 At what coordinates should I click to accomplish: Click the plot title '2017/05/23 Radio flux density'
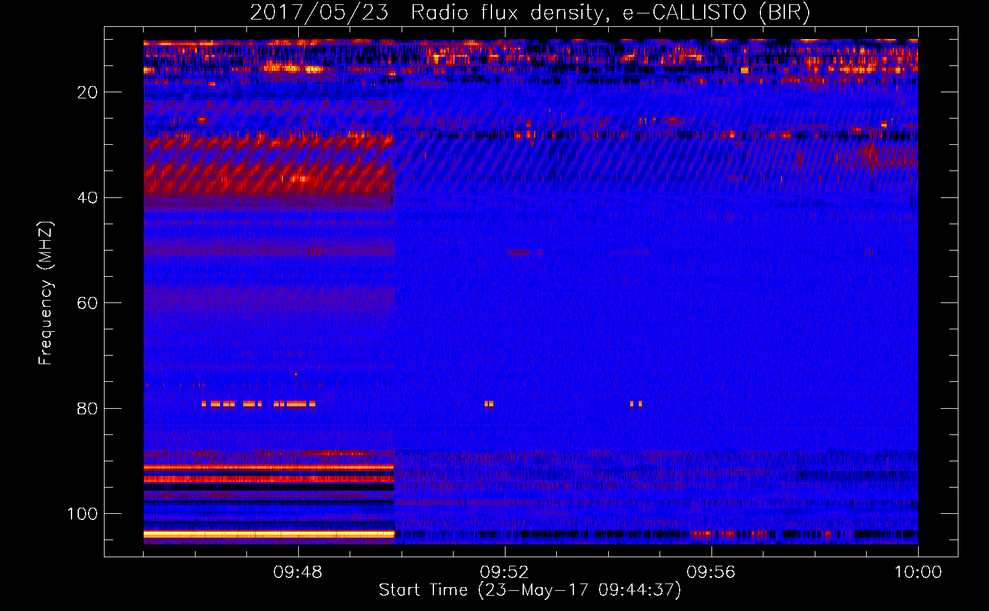pyautogui.click(x=430, y=13)
